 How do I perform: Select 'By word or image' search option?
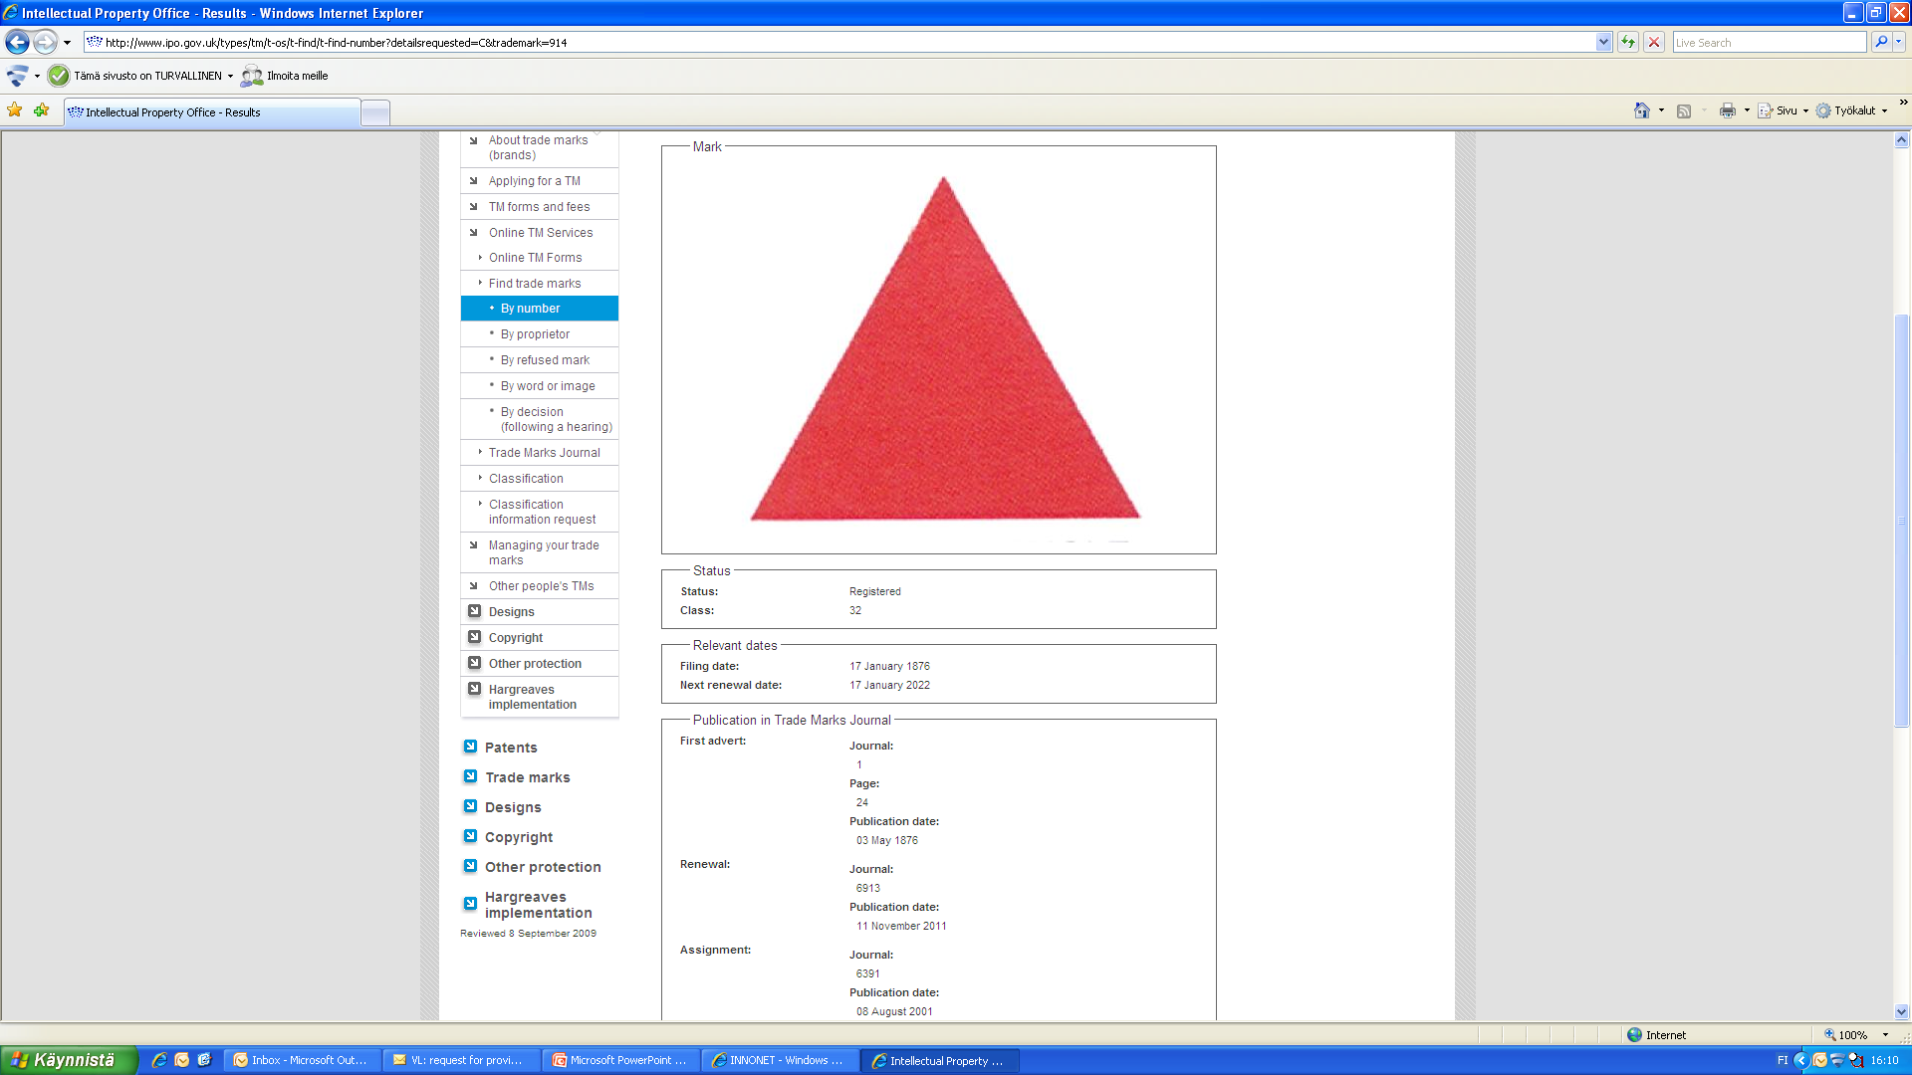tap(548, 386)
